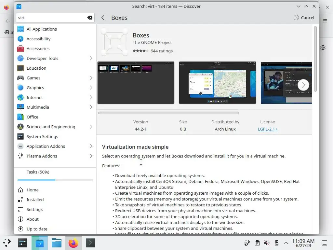333x250 pixels.
Task: Click the Up to date icon
Action: (20, 229)
